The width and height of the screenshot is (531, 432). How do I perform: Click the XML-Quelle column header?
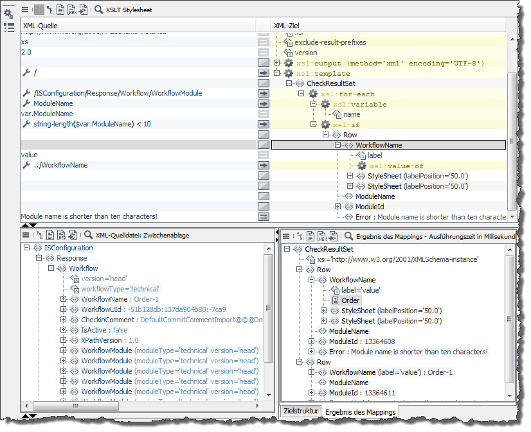click(x=40, y=25)
